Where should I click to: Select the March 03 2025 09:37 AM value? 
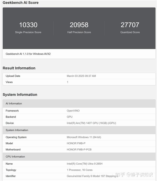coord(81,76)
